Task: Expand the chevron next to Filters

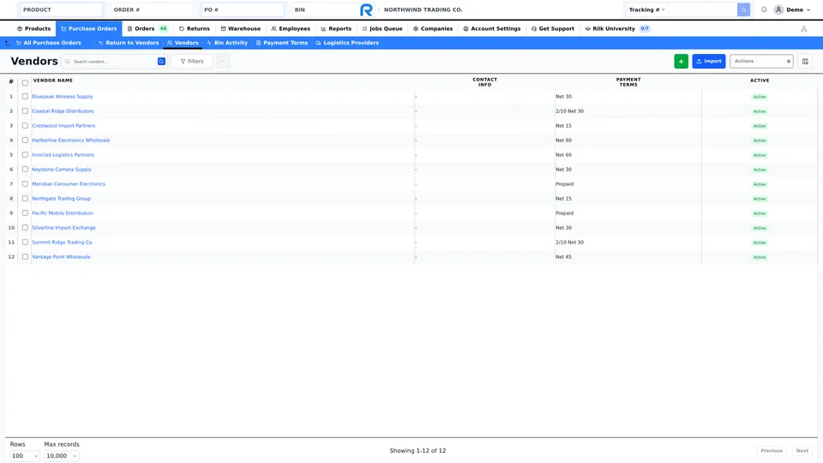Action: coord(223,62)
